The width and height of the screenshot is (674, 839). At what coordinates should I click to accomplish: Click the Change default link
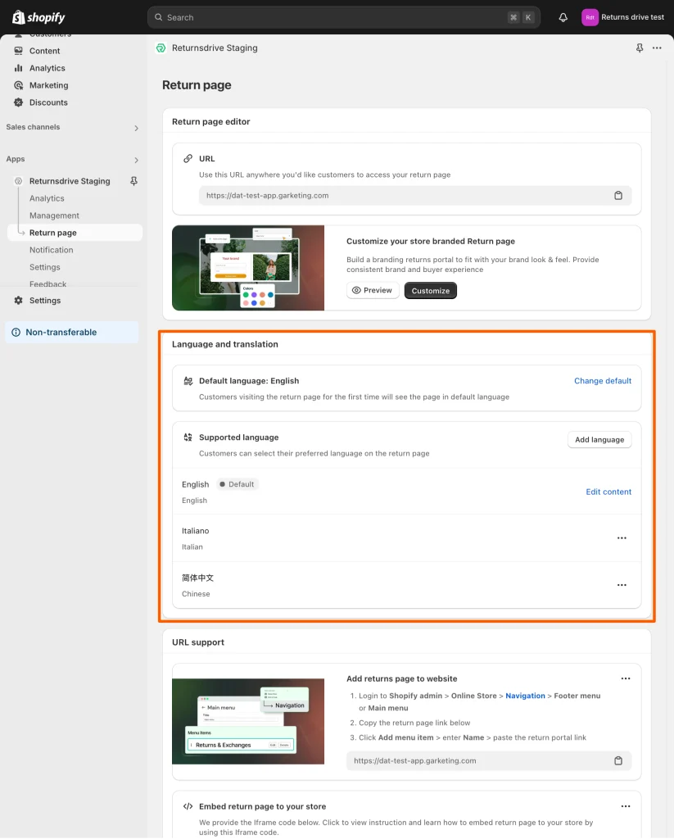[603, 380]
